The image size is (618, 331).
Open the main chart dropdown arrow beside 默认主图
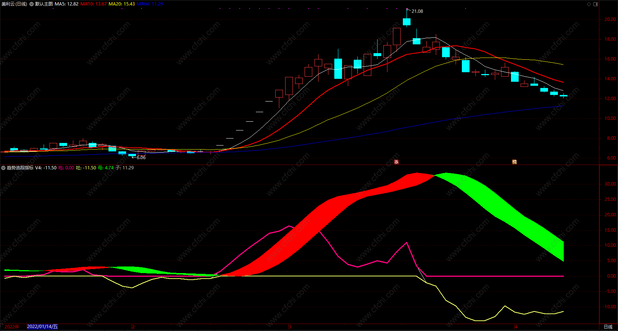tap(32, 4)
